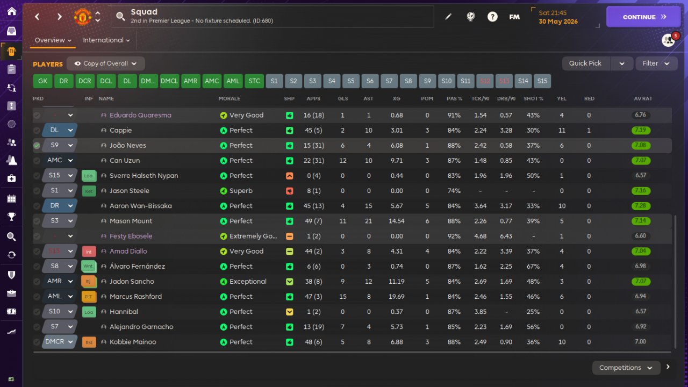688x387 pixels.
Task: Click the Quick Pick button
Action: click(x=585, y=63)
